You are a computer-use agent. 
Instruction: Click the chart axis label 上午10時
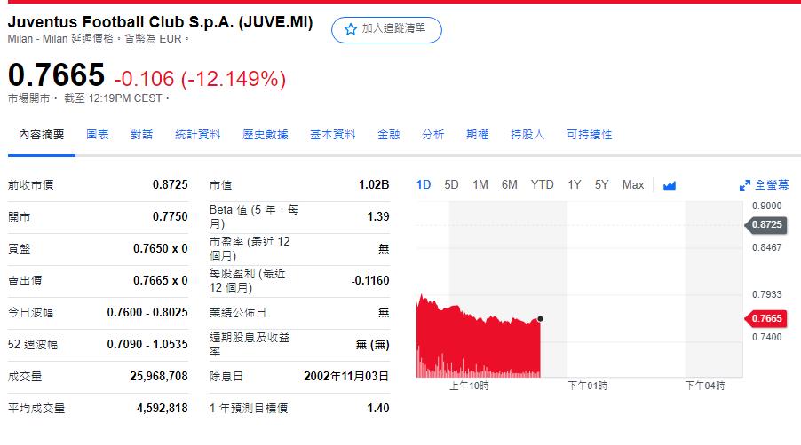[x=469, y=386]
